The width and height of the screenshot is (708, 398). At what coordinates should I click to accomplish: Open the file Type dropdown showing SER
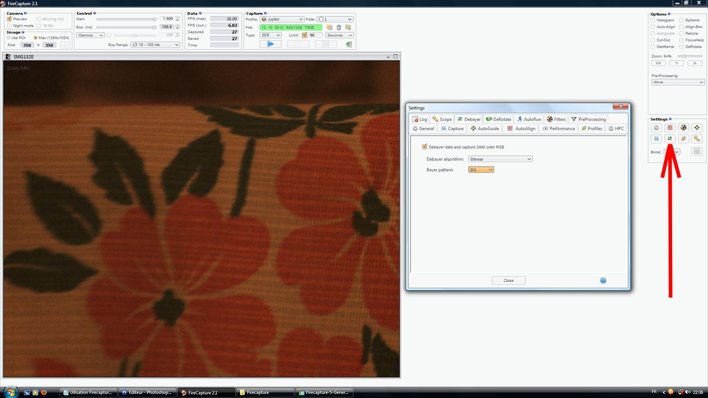pyautogui.click(x=270, y=35)
